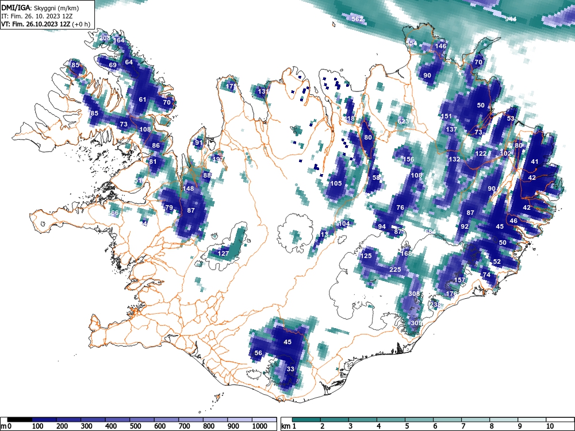
Task: Click the visibility value 105
Action: point(336,184)
